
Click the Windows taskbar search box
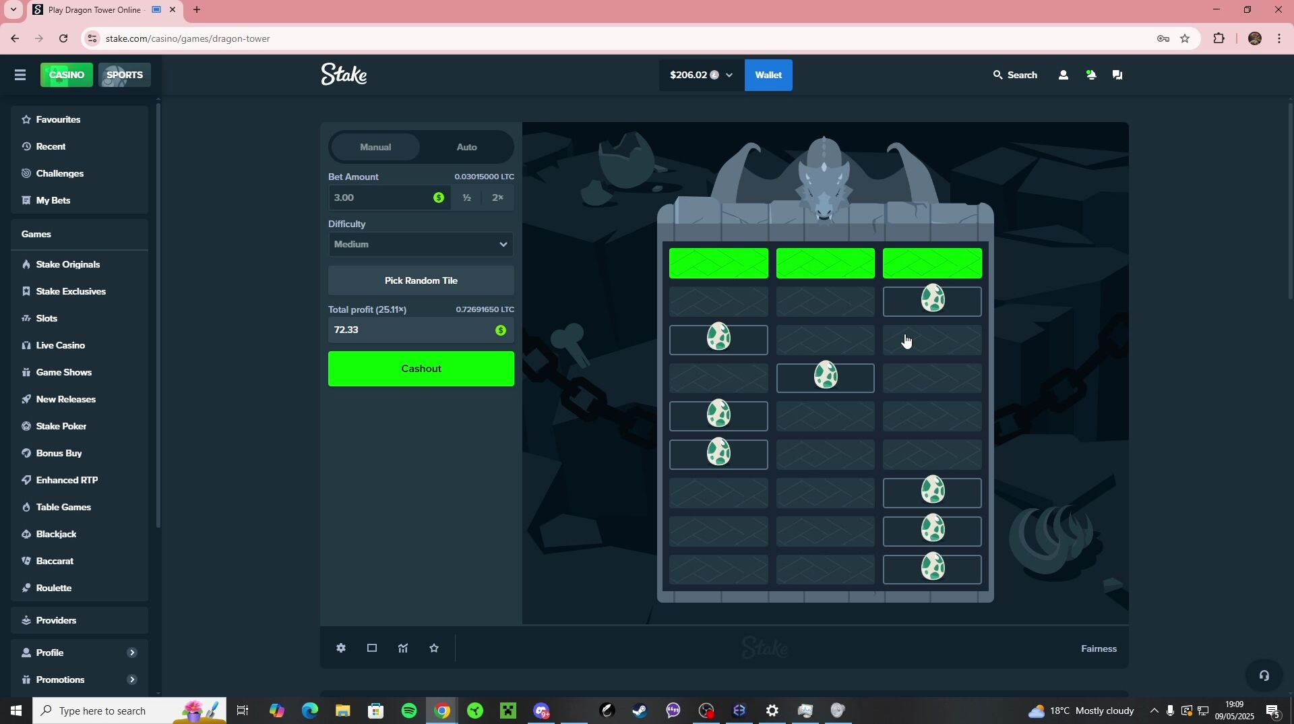(x=129, y=711)
